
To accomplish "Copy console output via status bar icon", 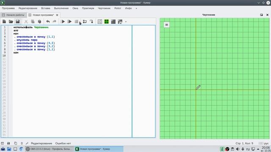I will click(x=15, y=144).
